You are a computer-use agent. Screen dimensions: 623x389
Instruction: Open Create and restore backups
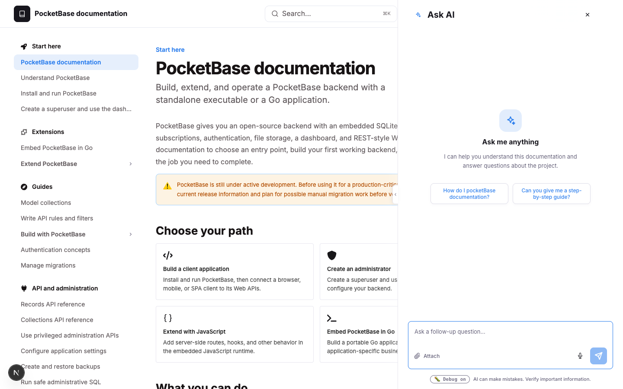(x=76, y=367)
